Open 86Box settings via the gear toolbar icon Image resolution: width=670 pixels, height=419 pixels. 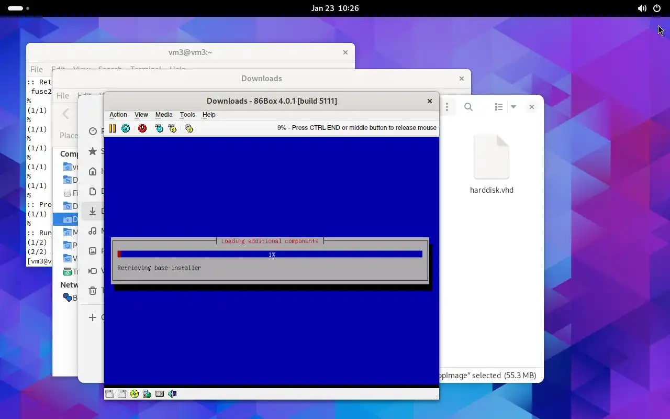coord(189,128)
